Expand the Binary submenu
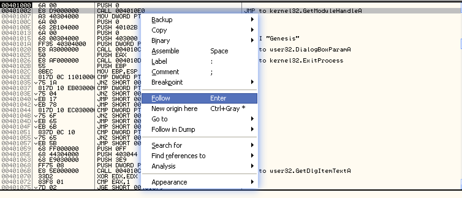462x198 pixels. tap(161, 41)
